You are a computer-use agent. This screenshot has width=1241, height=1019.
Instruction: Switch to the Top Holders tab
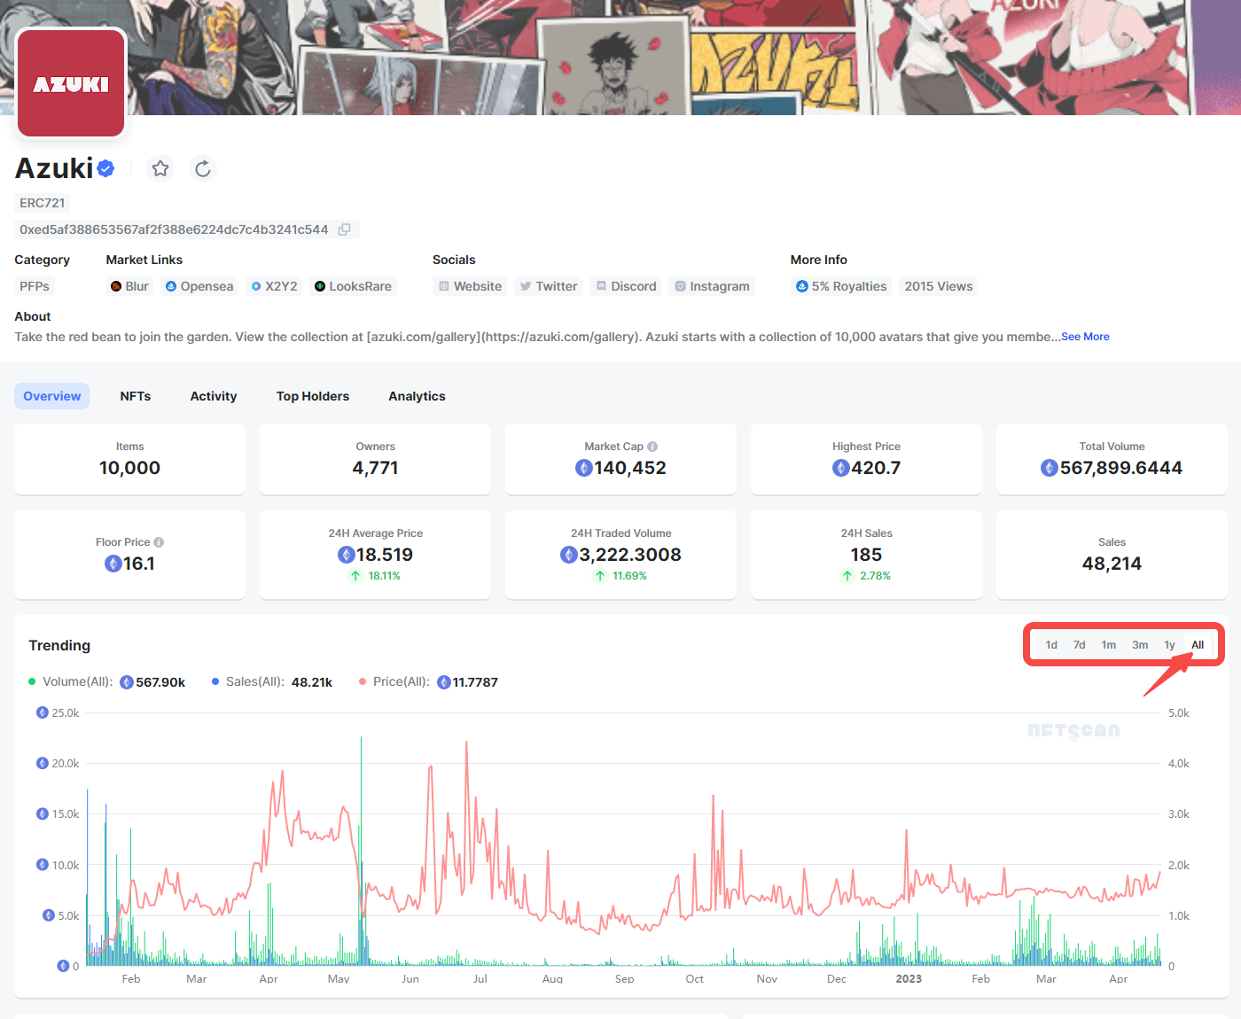coord(312,396)
